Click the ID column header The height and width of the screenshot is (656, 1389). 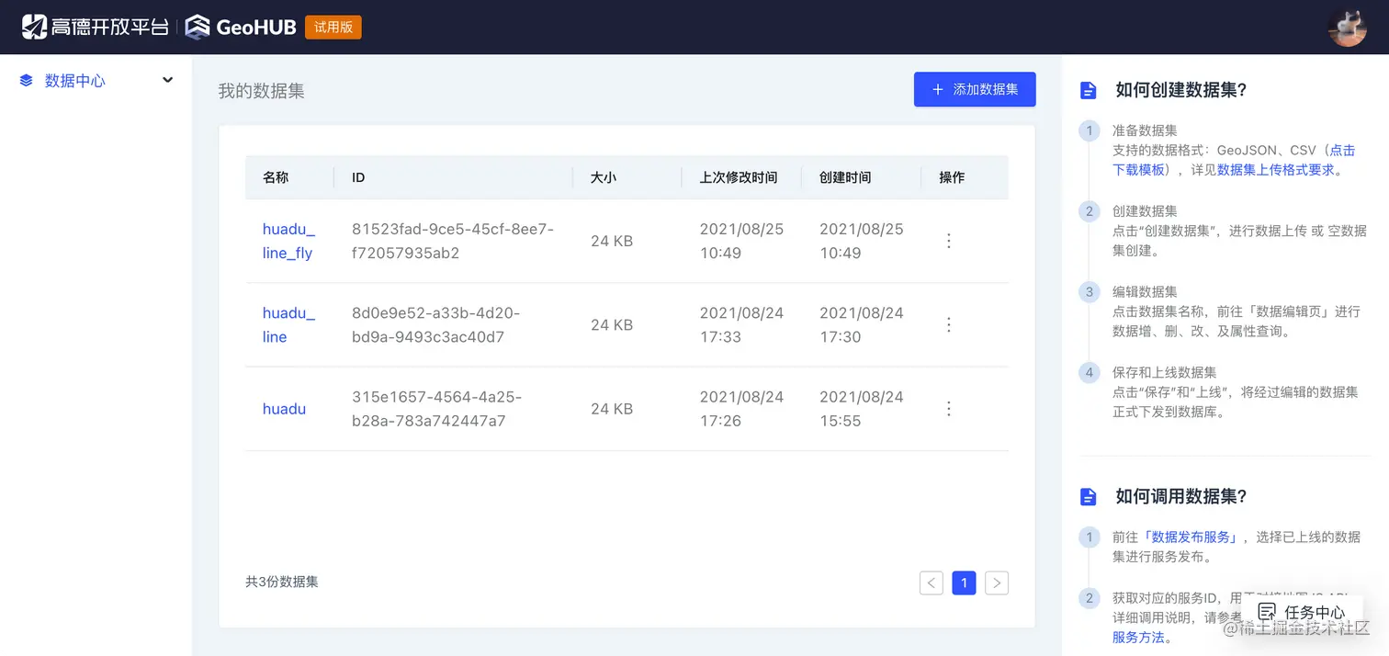(x=358, y=177)
